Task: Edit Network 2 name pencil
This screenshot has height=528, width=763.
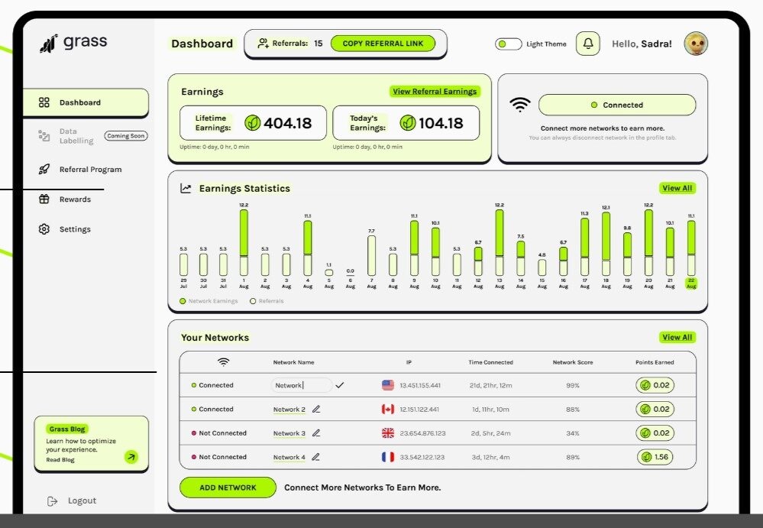Action: point(316,410)
